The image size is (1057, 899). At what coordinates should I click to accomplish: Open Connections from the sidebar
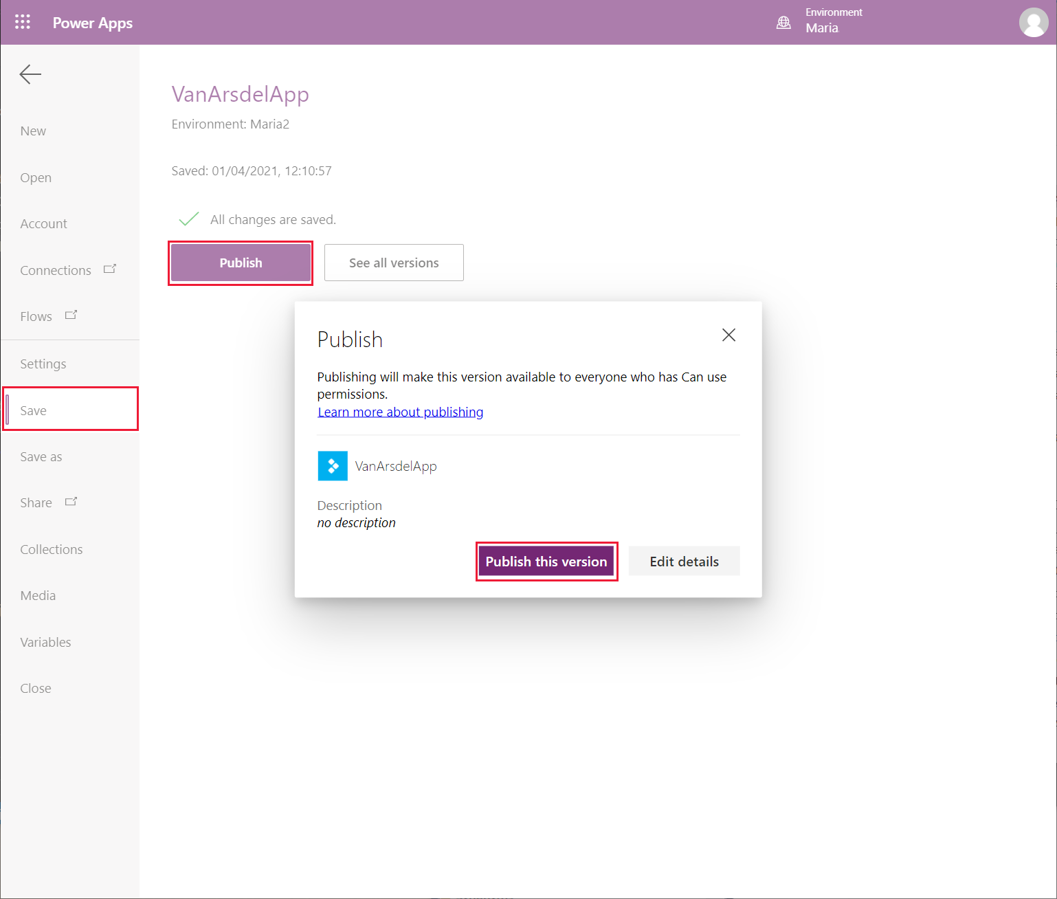coord(56,271)
